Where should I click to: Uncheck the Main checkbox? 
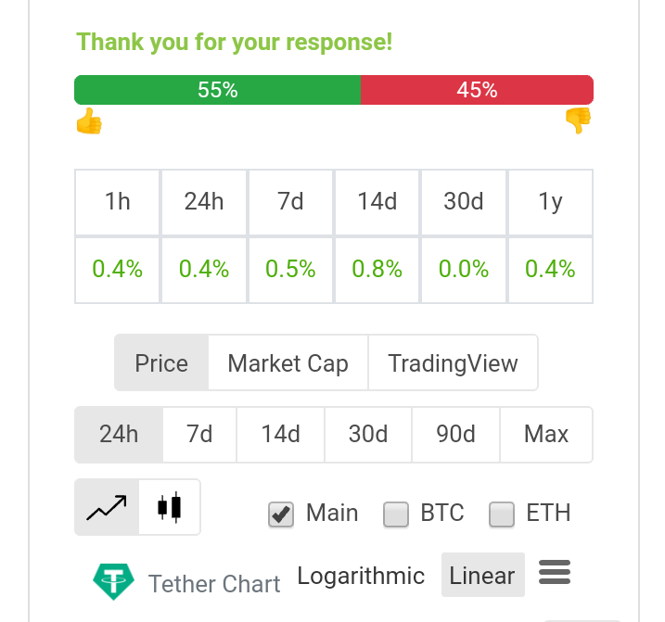(x=281, y=514)
